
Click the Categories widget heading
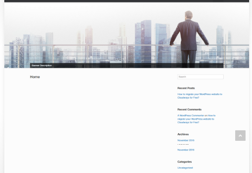[x=184, y=162]
